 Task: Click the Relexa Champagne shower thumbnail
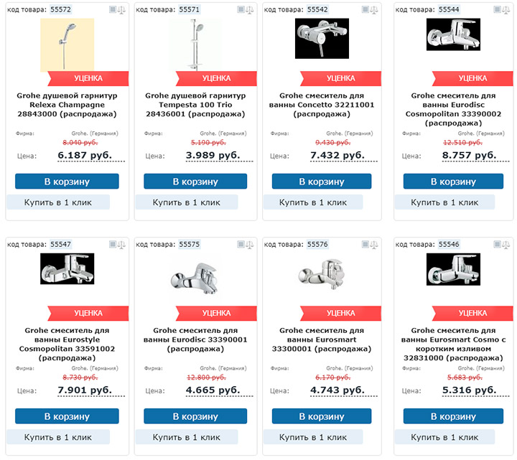(67, 44)
